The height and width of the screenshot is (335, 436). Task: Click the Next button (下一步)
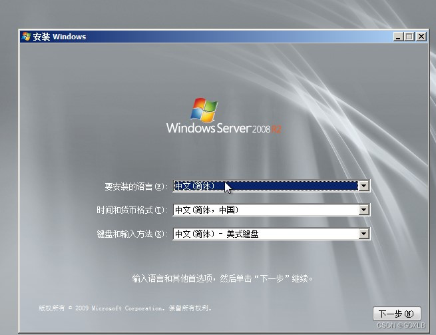(x=397, y=314)
